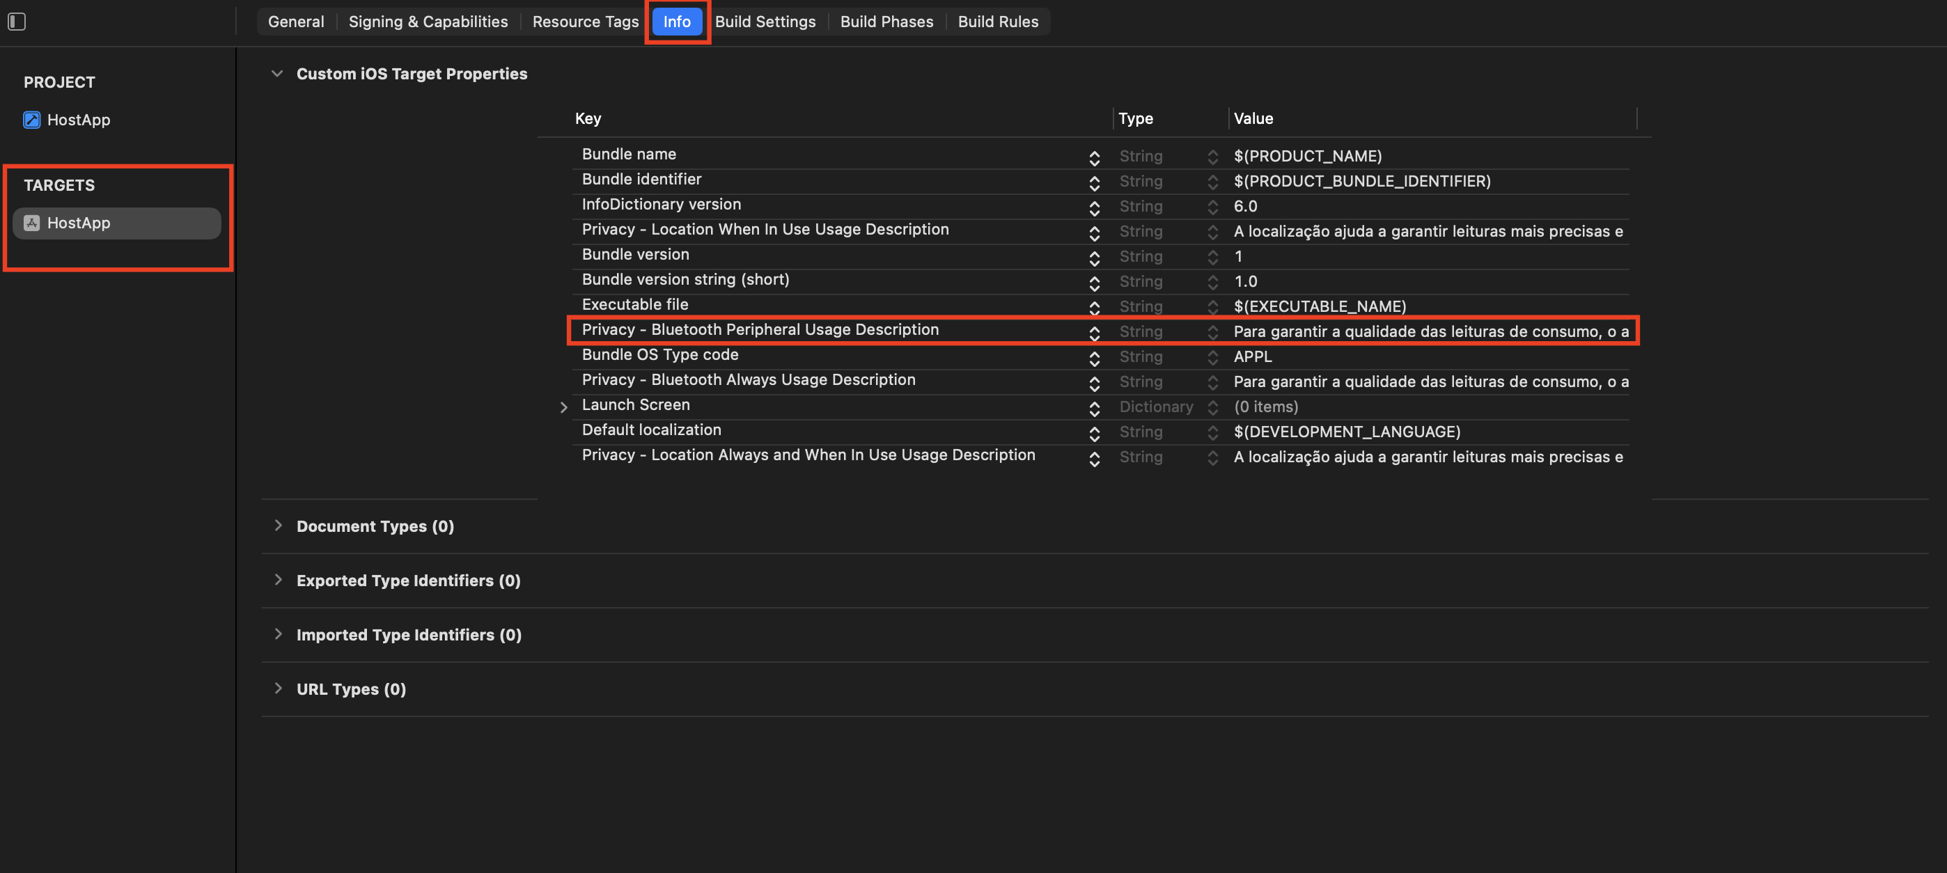Expand the Launch Screen dictionary row
This screenshot has width=1947, height=873.
(564, 407)
